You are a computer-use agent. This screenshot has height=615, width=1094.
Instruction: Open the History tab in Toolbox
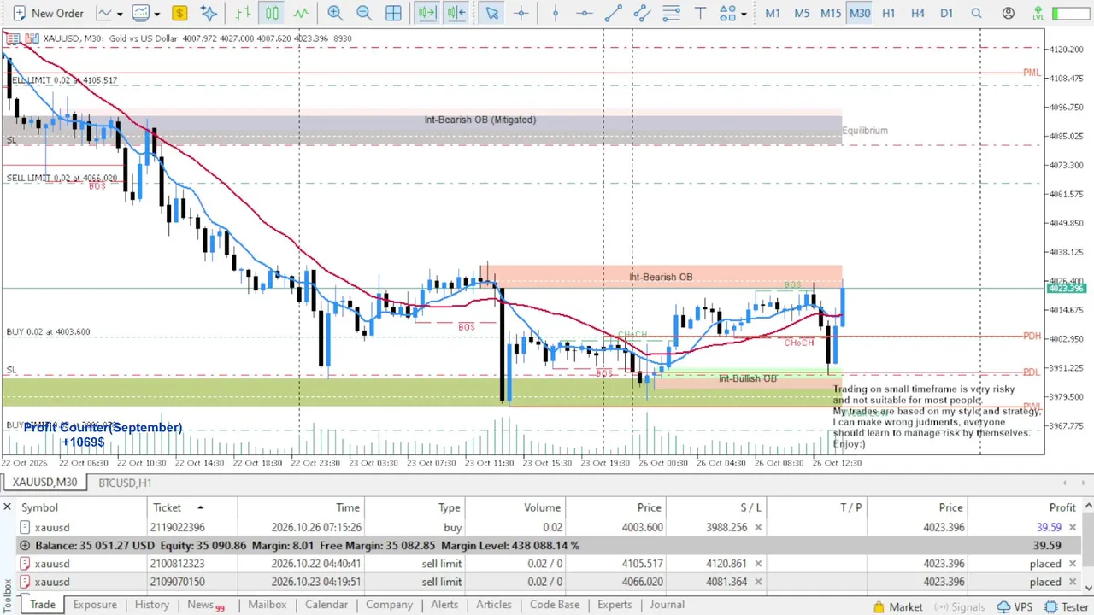pos(151,605)
